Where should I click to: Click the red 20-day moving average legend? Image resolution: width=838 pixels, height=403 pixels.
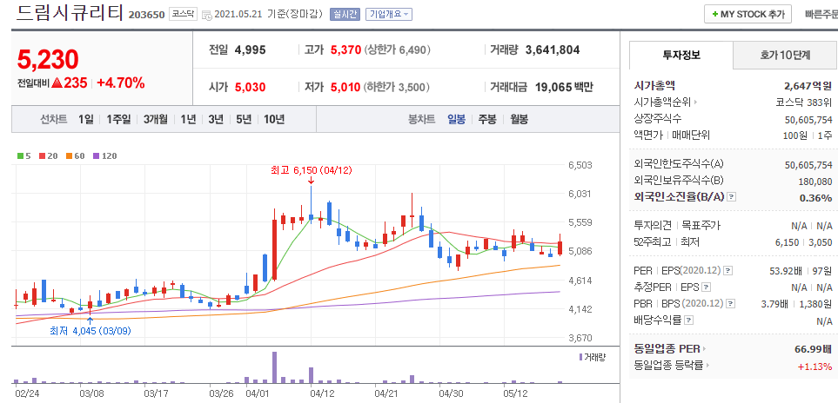pyautogui.click(x=48, y=156)
